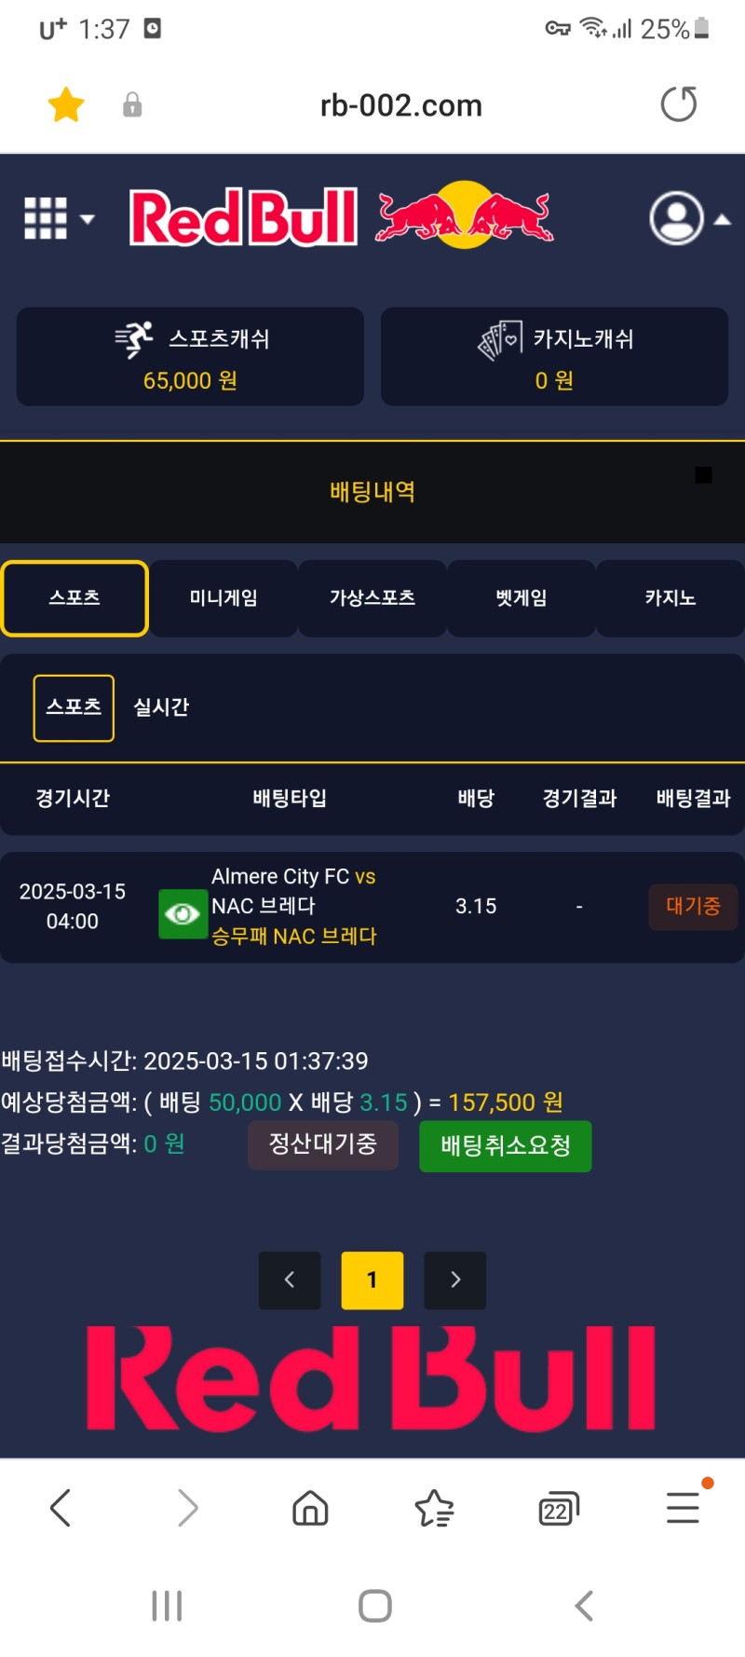
Task: Select the 스포츠 sub-filter option
Action: (74, 707)
